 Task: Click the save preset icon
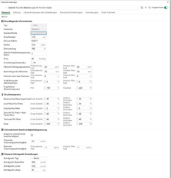pyautogui.click(x=142, y=7)
